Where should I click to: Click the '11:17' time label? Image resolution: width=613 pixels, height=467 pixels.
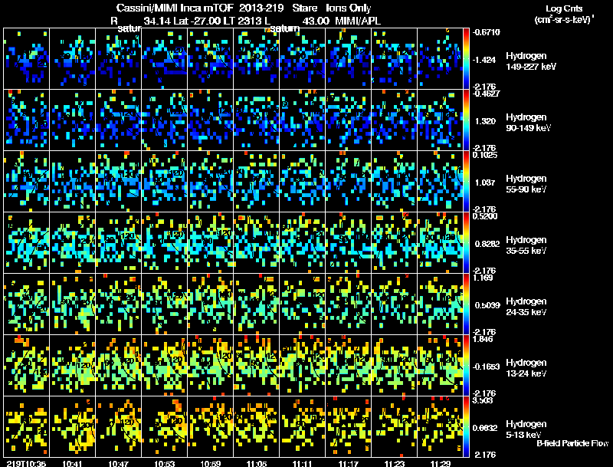[x=349, y=463]
